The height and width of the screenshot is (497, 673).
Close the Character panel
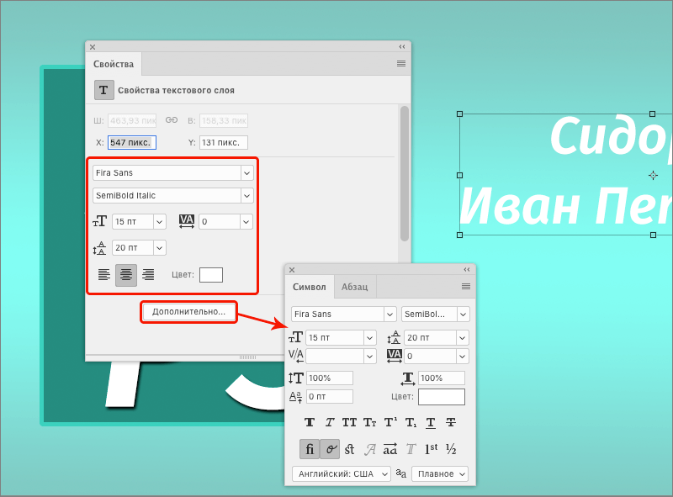click(x=292, y=270)
